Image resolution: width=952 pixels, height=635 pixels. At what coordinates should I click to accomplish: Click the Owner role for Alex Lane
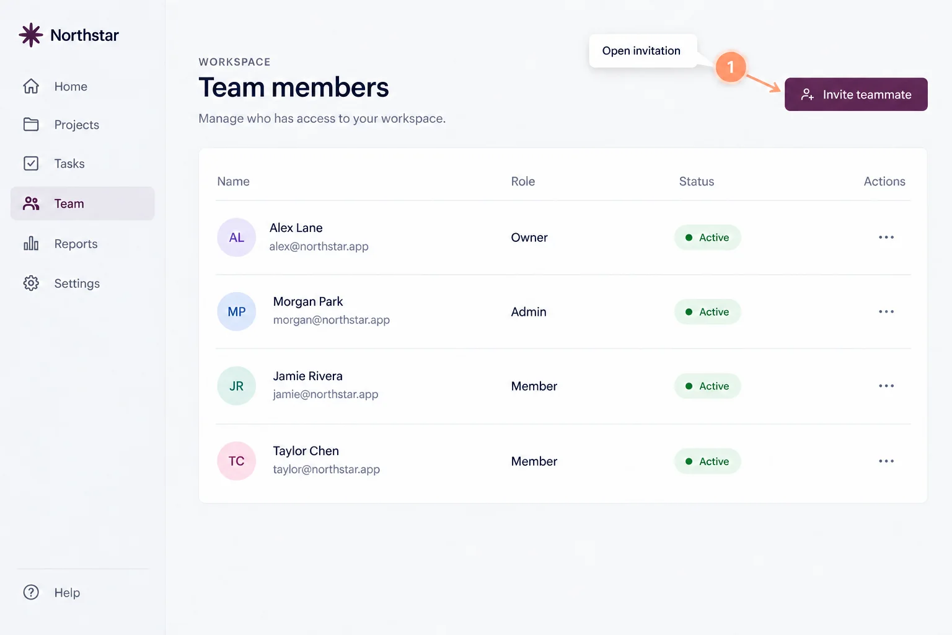[529, 238]
